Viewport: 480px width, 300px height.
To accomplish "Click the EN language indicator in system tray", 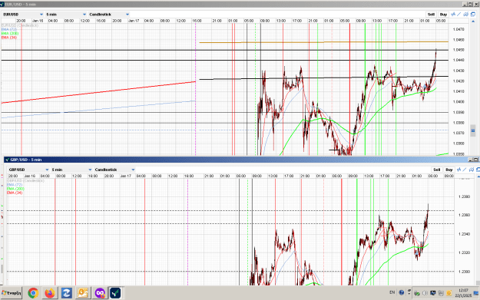I will pos(392,292).
